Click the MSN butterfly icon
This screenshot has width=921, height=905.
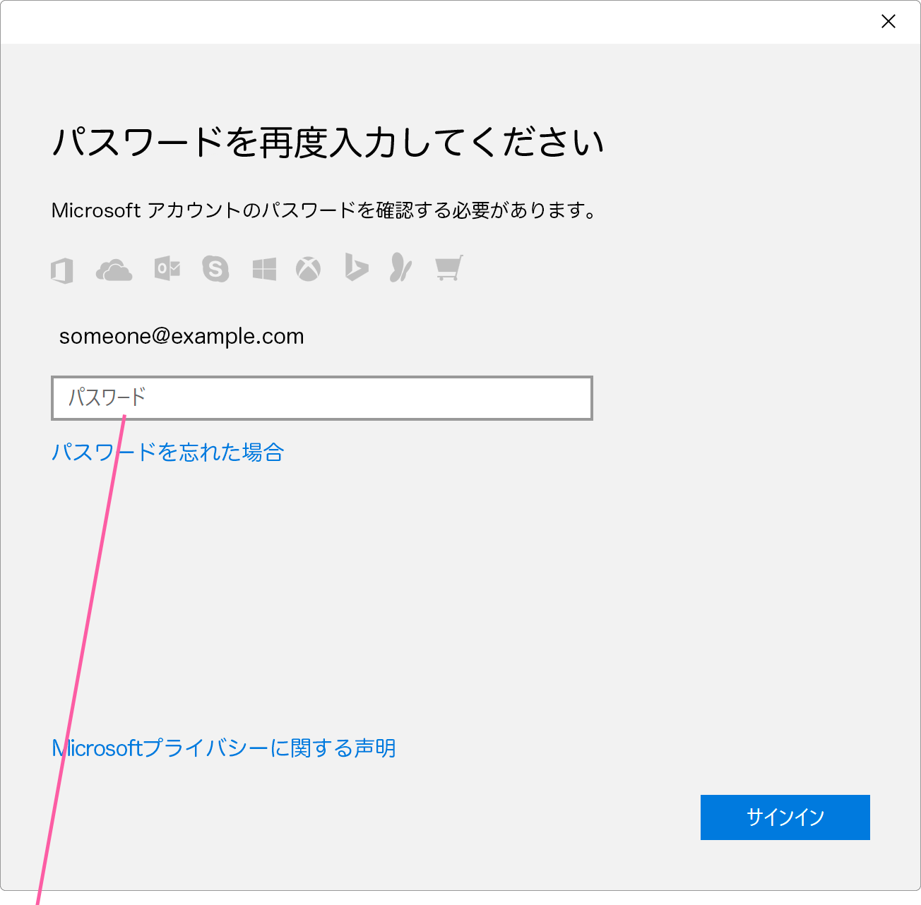400,268
